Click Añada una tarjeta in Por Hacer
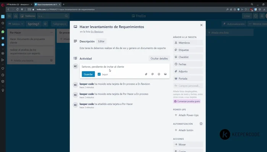The image size is (267, 152). [x=22, y=60]
